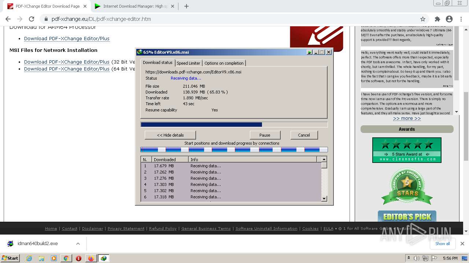The height and width of the screenshot is (263, 469).
Task: Switch to Firefox in the taskbar
Action: [91, 258]
